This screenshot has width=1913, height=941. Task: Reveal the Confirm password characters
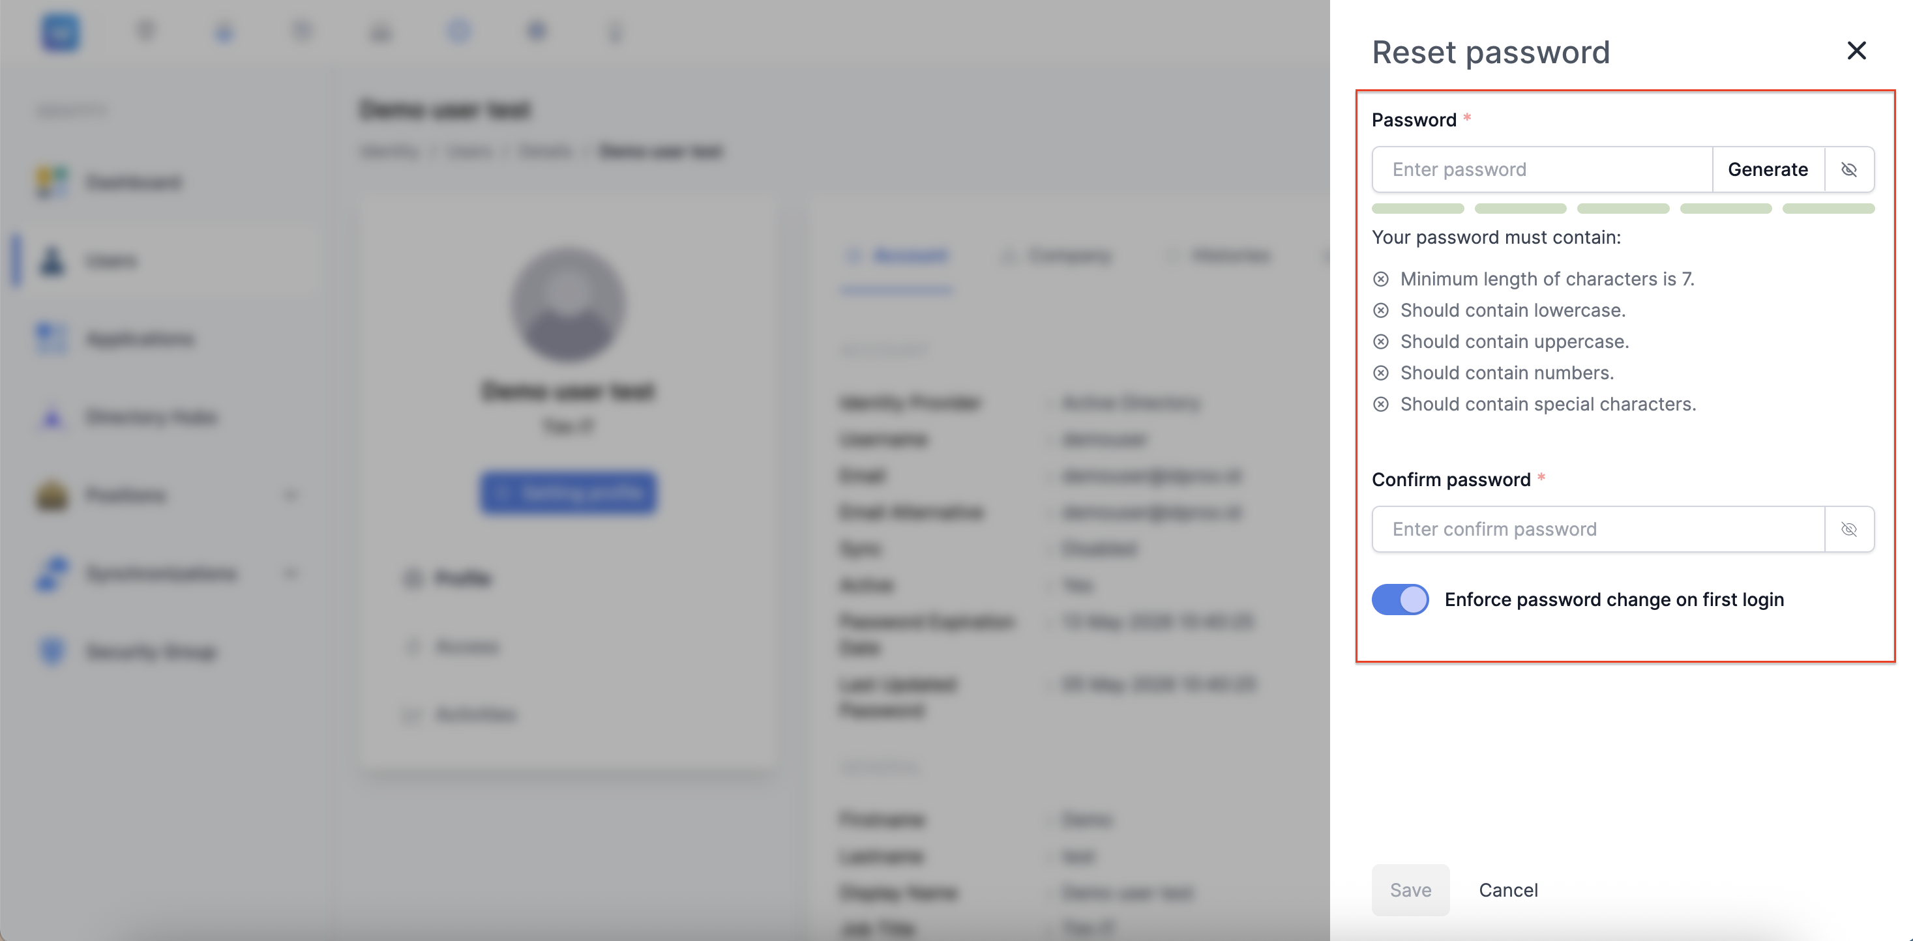[1848, 529]
